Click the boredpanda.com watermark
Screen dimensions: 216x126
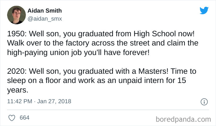(183, 118)
